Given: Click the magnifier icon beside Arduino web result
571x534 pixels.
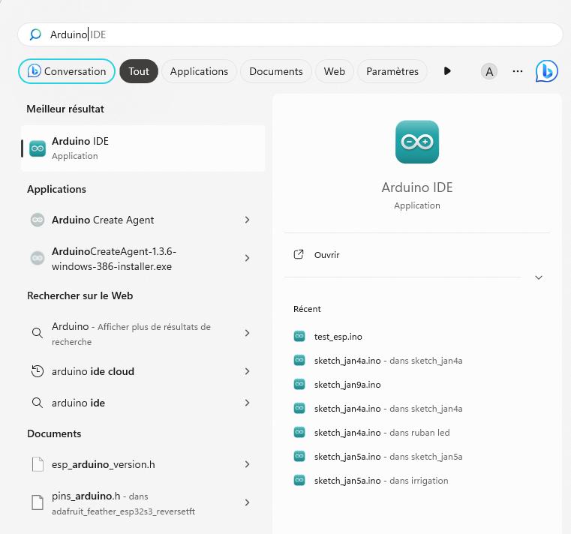Looking at the screenshot, I should 38,333.
